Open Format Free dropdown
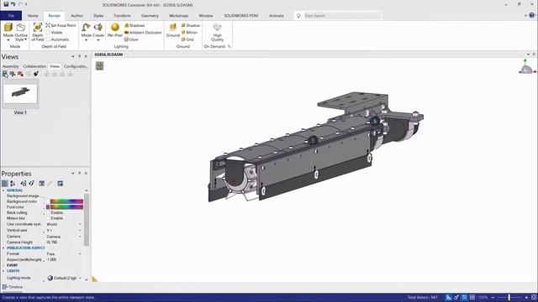The height and width of the screenshot is (302, 538). click(80, 254)
